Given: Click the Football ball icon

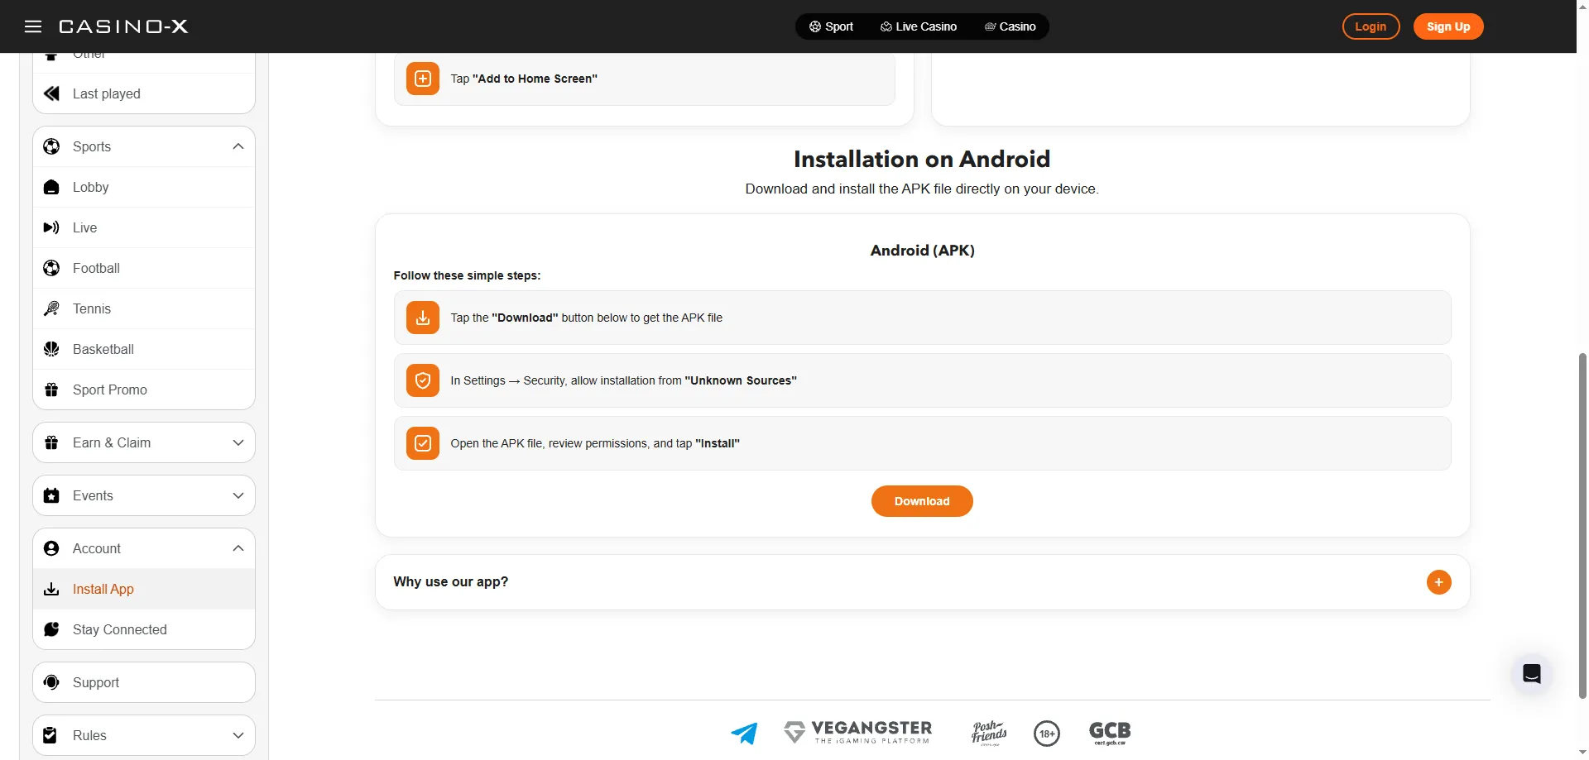Looking at the screenshot, I should [51, 268].
